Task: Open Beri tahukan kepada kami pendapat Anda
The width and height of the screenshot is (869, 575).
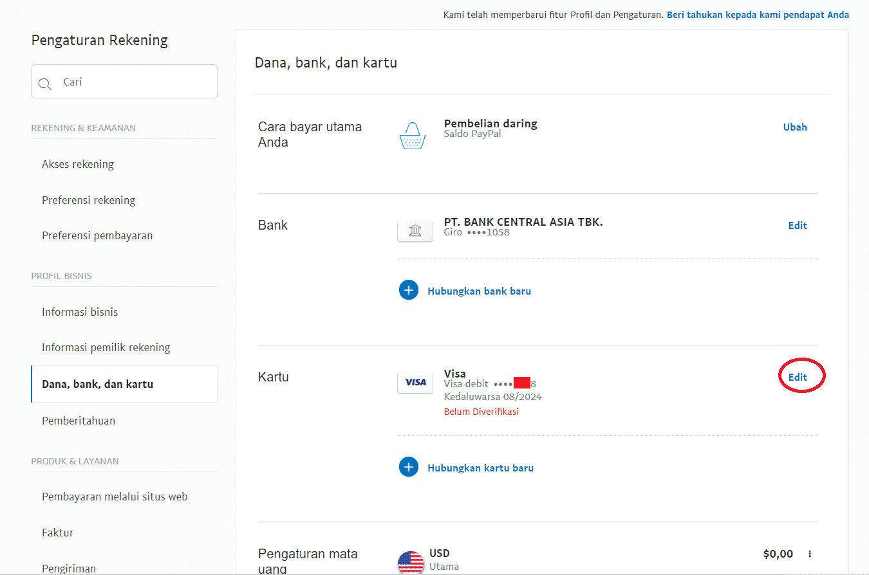Action: [x=758, y=15]
